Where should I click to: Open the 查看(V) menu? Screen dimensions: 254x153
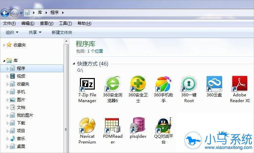47,23
